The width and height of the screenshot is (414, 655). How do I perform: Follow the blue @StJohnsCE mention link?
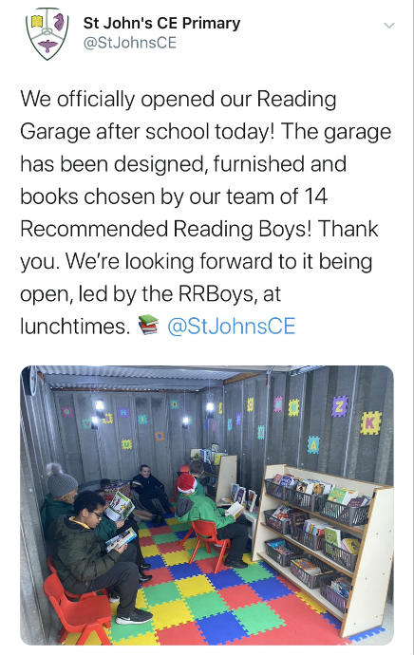(x=231, y=327)
